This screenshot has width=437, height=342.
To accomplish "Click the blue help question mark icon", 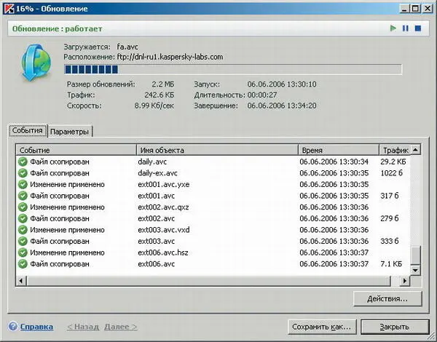I will coord(12,327).
